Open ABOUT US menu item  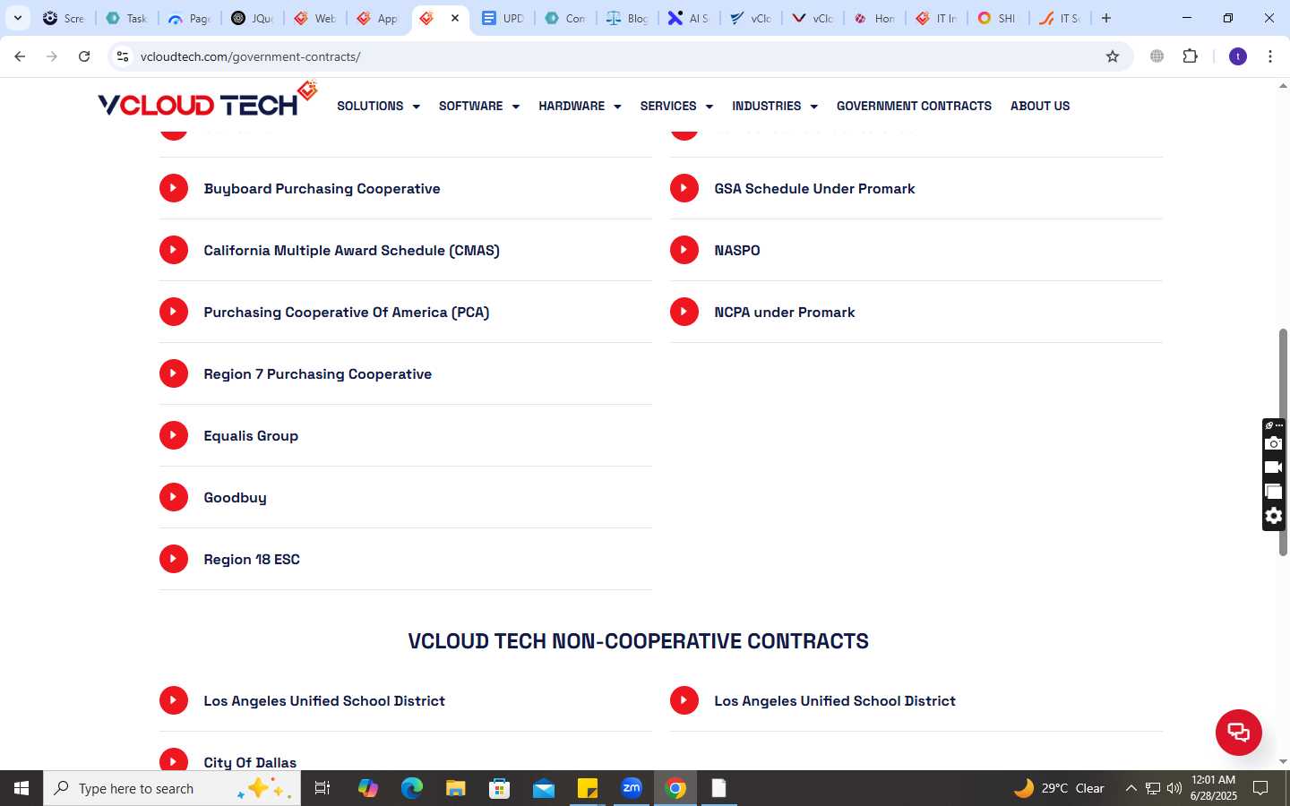click(1040, 106)
